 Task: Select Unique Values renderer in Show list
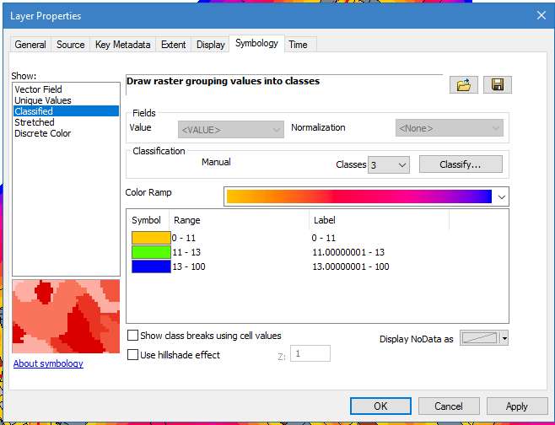click(43, 100)
